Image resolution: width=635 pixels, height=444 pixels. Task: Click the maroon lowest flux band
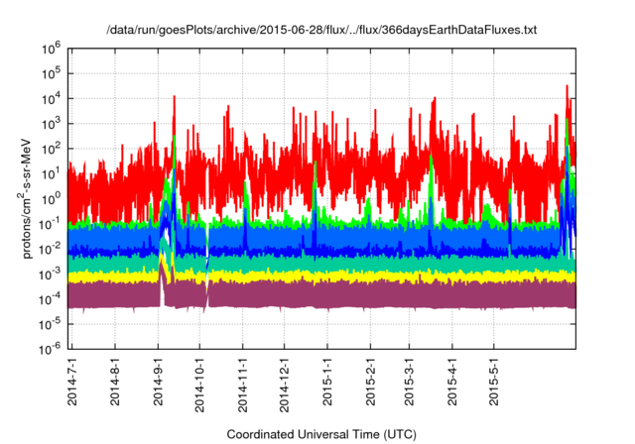[x=321, y=294]
